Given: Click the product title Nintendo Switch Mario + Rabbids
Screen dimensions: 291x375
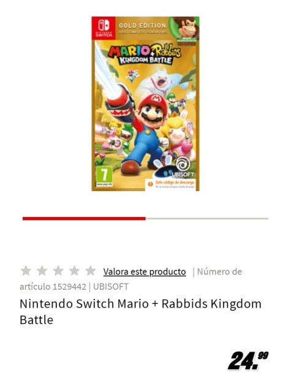Looking at the screenshot, I should pos(140,312).
